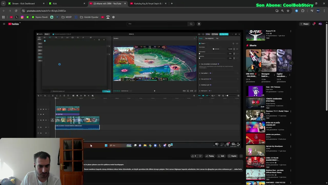Open the Günlük Oyunlar bookmarks folder

89,17
